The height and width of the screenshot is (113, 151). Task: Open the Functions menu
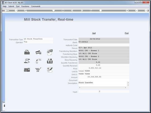point(25,6)
